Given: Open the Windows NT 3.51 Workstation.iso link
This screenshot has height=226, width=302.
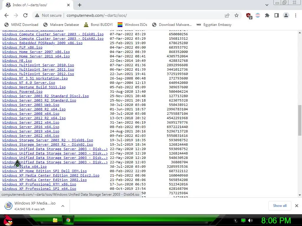Looking at the screenshot, I should click(35, 78).
